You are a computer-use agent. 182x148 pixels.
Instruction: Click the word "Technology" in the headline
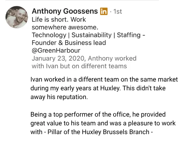49,35
